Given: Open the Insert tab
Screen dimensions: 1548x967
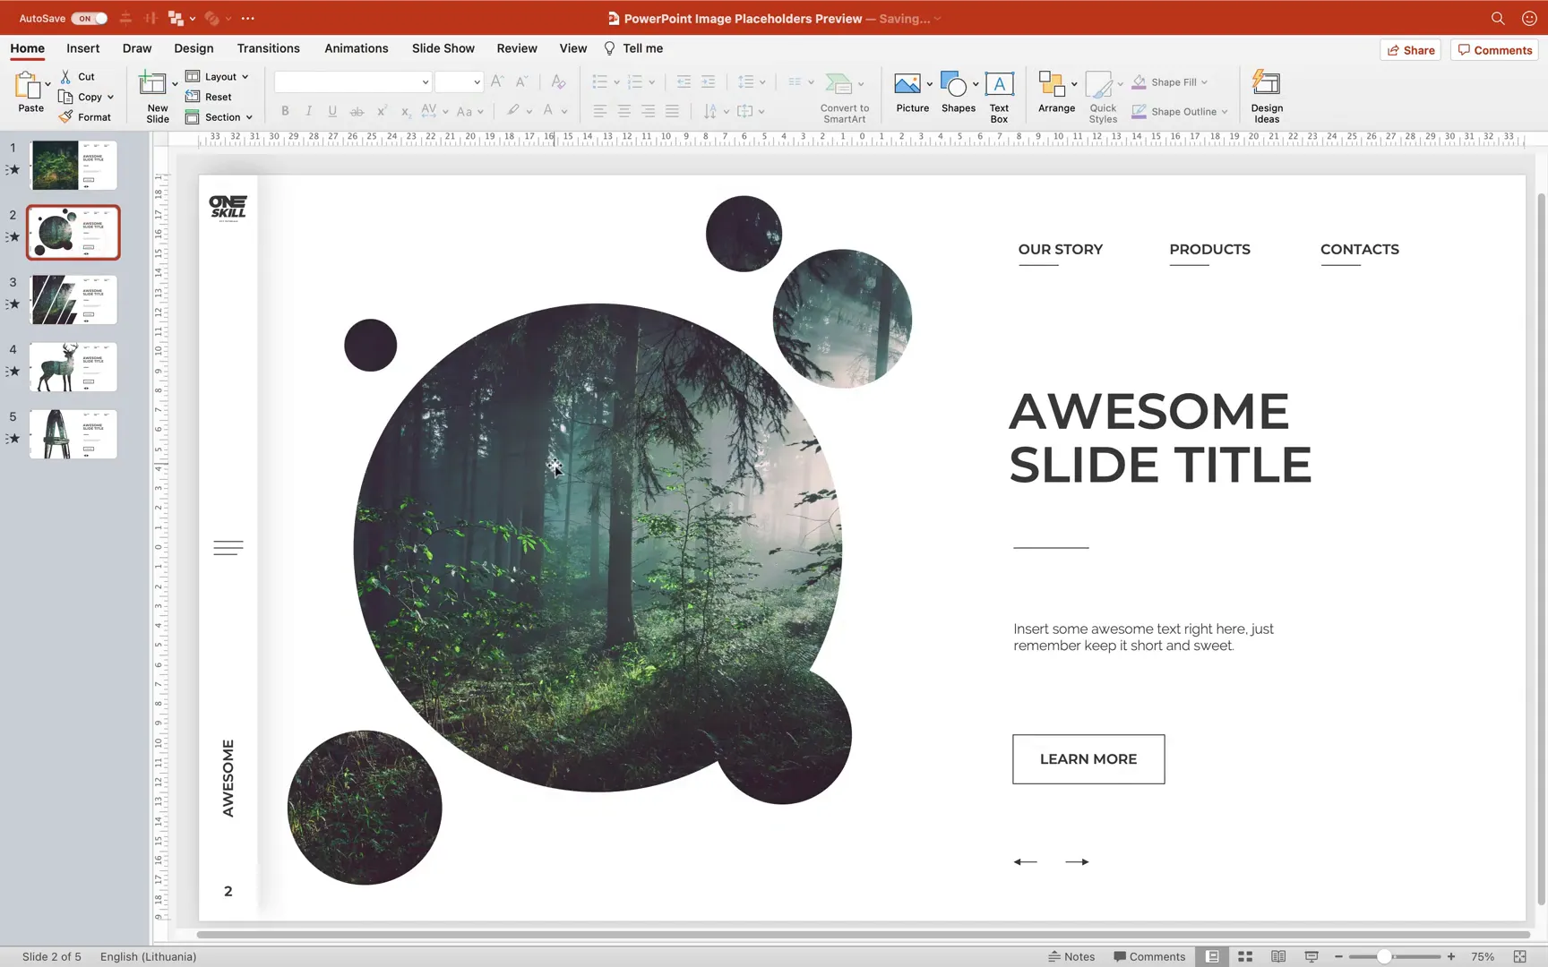Looking at the screenshot, I should [x=82, y=48].
